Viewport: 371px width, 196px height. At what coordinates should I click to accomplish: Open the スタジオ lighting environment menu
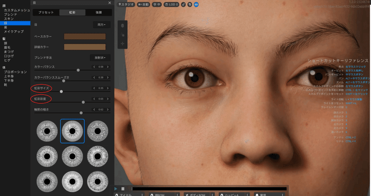[x=126, y=5]
